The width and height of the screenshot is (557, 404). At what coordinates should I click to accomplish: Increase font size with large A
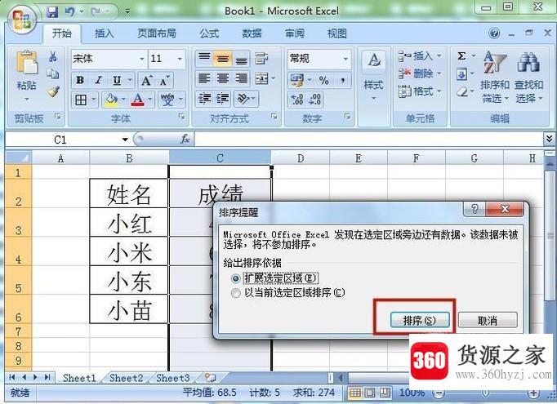click(x=146, y=81)
